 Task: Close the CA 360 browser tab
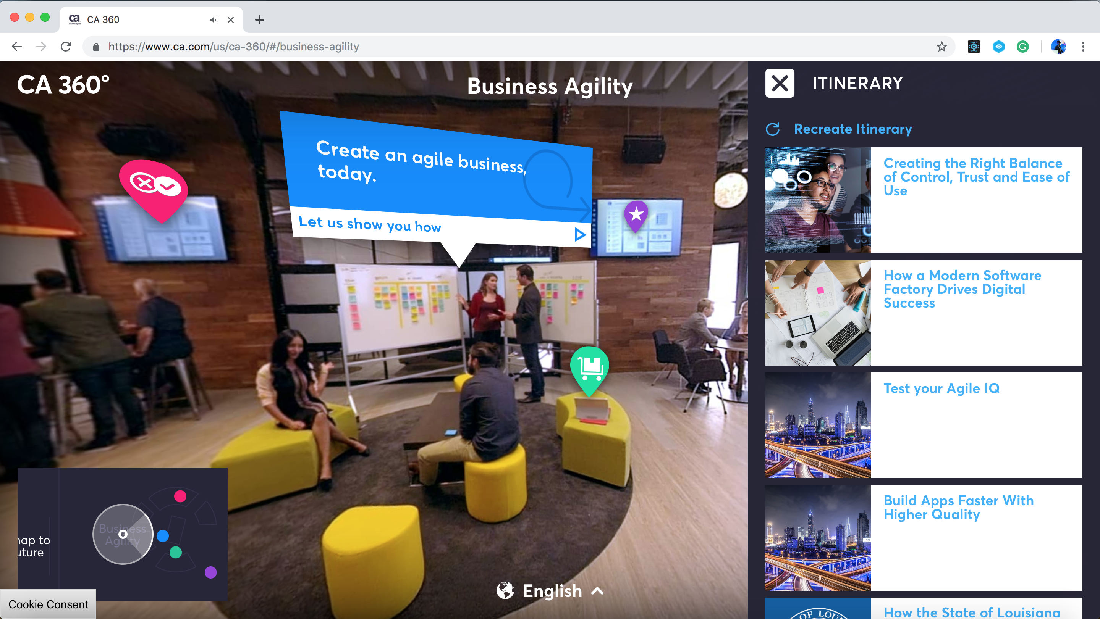(x=231, y=19)
